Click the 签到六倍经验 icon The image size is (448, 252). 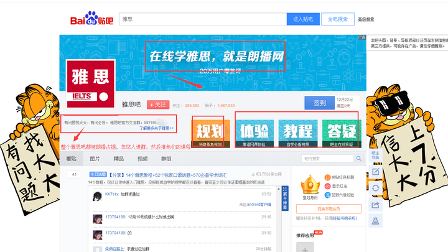click(x=327, y=195)
